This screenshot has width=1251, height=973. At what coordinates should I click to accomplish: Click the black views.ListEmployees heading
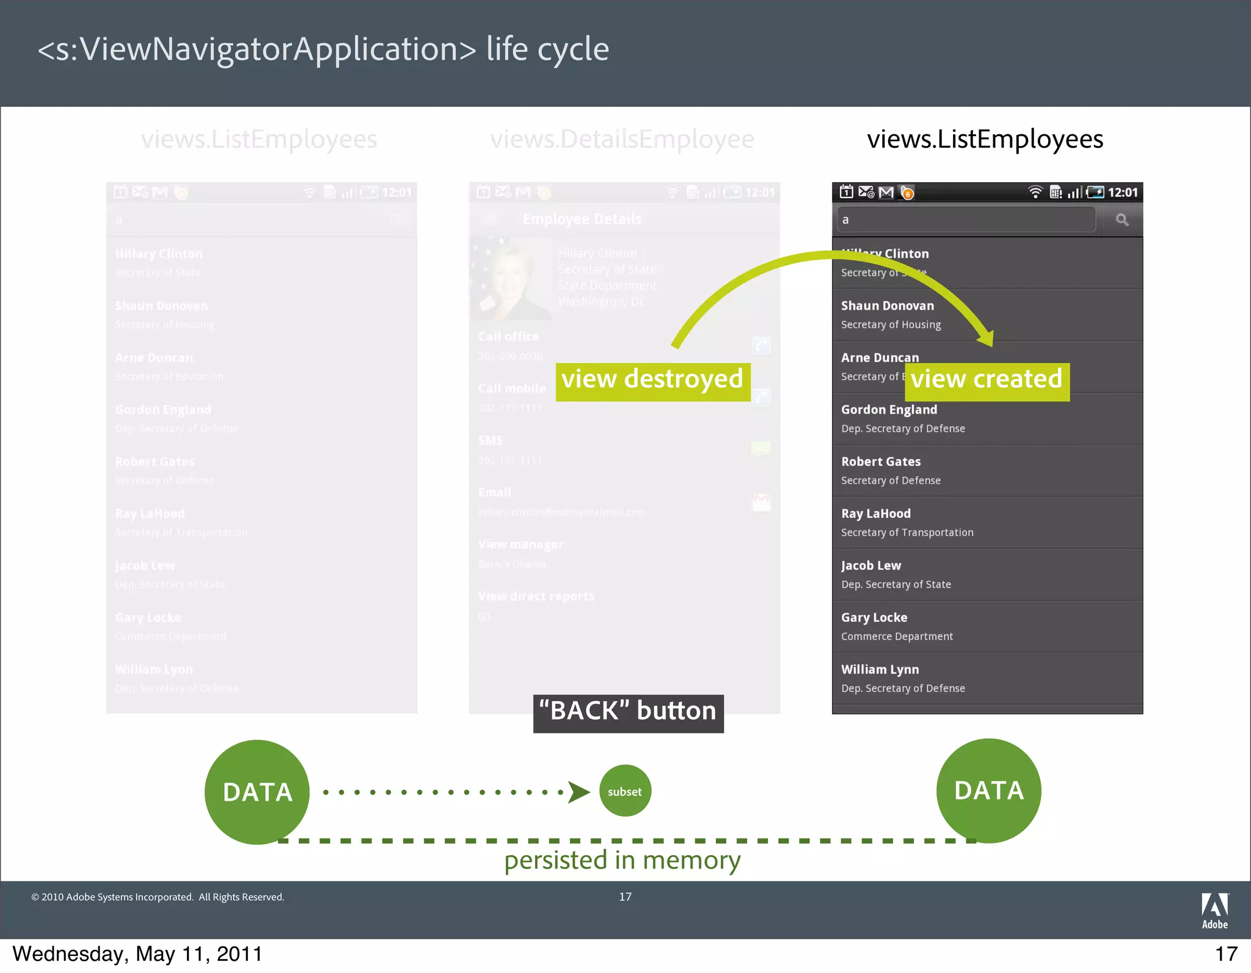[985, 139]
